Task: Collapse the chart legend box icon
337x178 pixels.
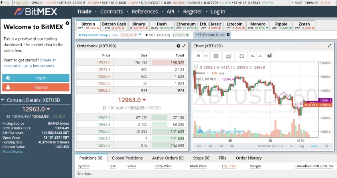Action: (196, 67)
